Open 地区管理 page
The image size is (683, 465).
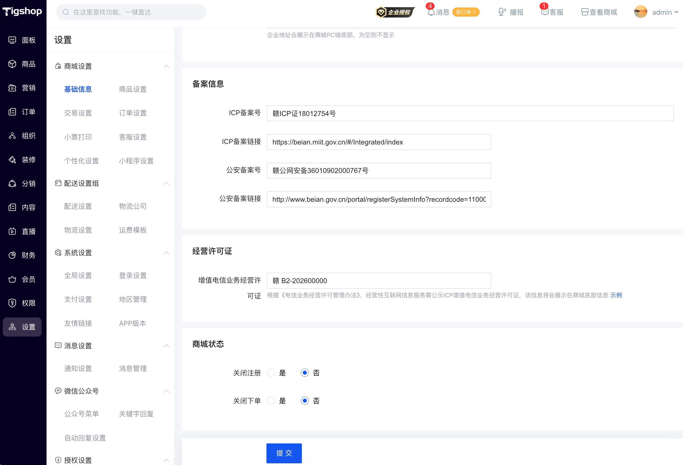(x=133, y=299)
